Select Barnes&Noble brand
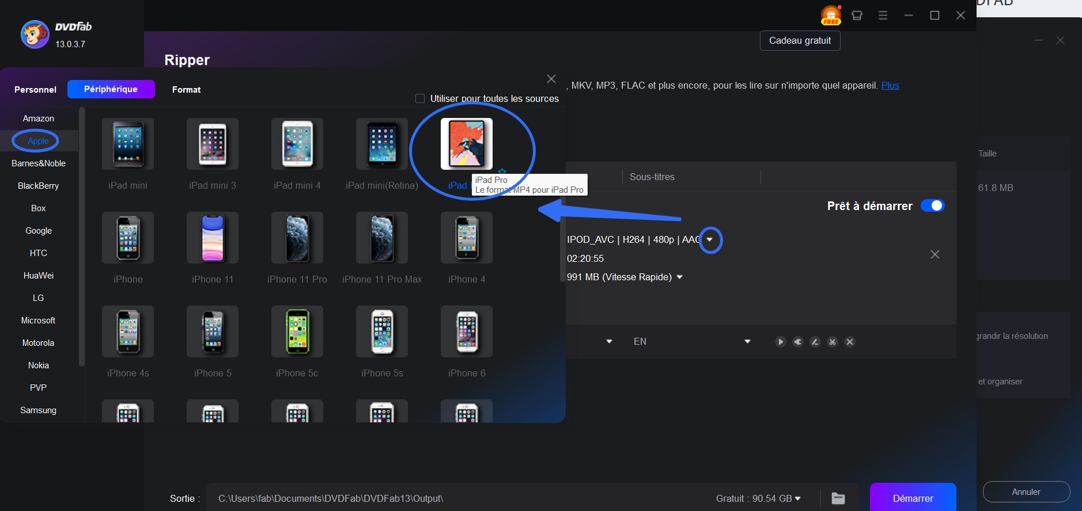This screenshot has height=511, width=1082. pos(39,163)
